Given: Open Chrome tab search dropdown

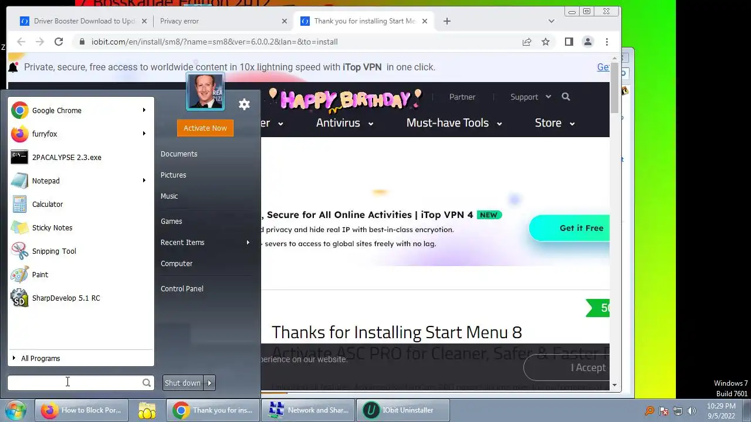Looking at the screenshot, I should click(551, 21).
